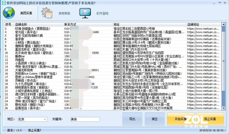Click address 东城区东直门内大街205号
The image size is (229, 134).
pyautogui.click(x=131, y=49)
